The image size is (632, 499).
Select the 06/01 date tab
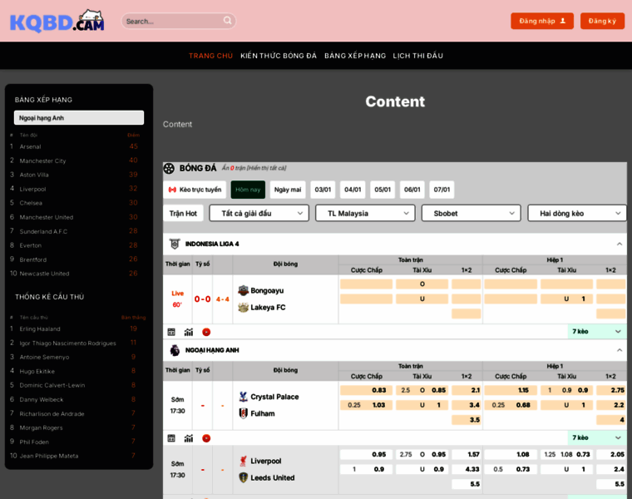pyautogui.click(x=412, y=190)
